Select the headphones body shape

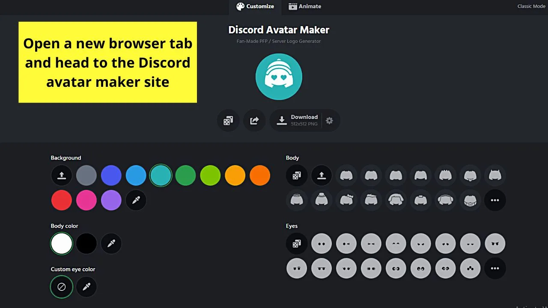[446, 200]
